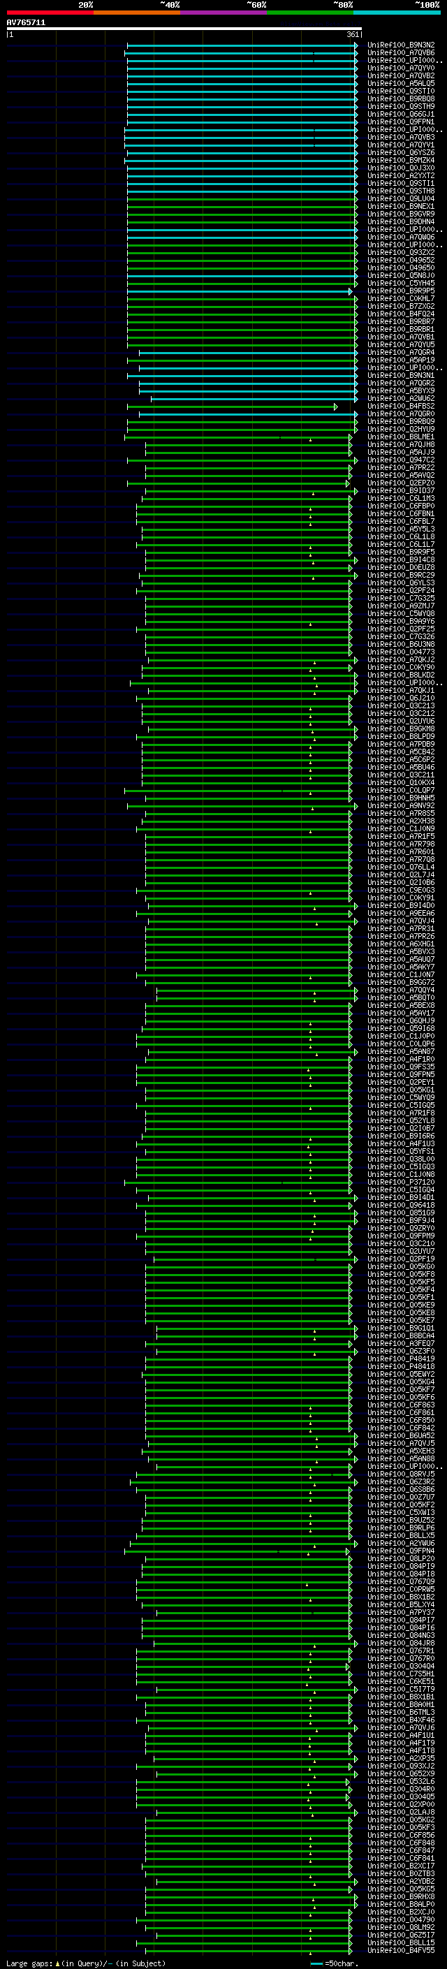
Task: Select the UniRef100_Q0J3X0 label
Action: click(401, 168)
